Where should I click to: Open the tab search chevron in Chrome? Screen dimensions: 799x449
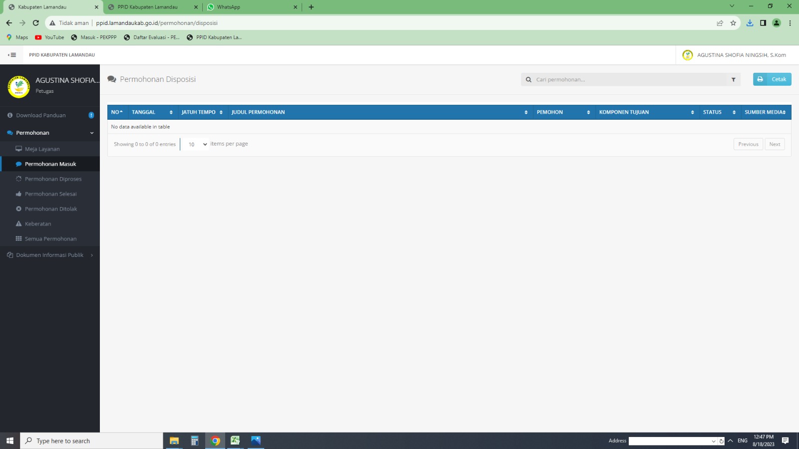pyautogui.click(x=732, y=6)
